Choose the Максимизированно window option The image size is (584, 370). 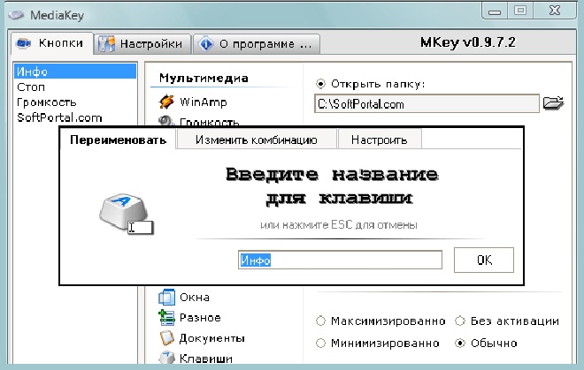click(x=321, y=321)
